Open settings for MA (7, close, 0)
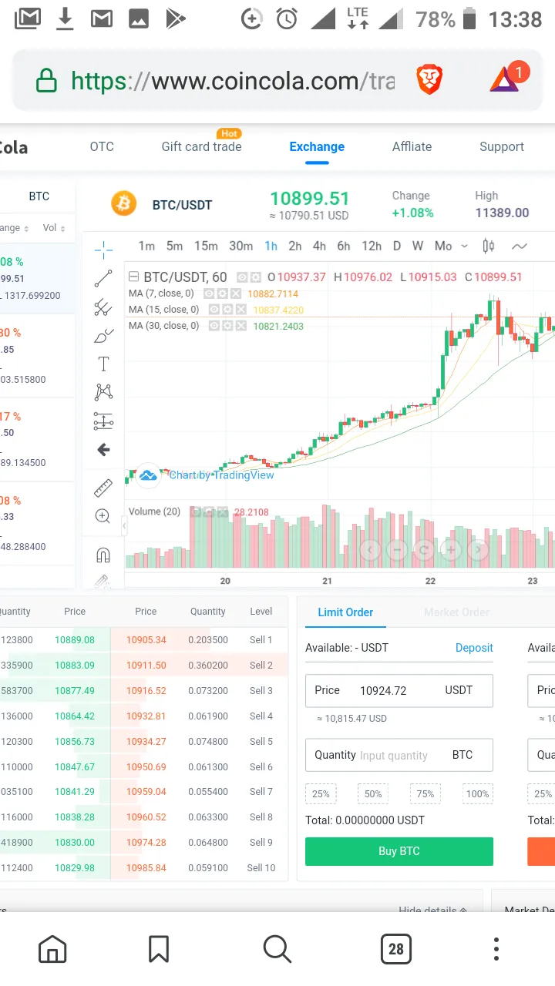The image size is (555, 986). click(x=223, y=293)
